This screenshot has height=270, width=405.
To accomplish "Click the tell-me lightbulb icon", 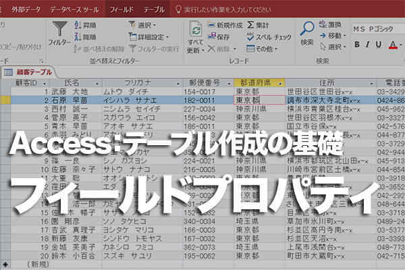I will pos(178,9).
